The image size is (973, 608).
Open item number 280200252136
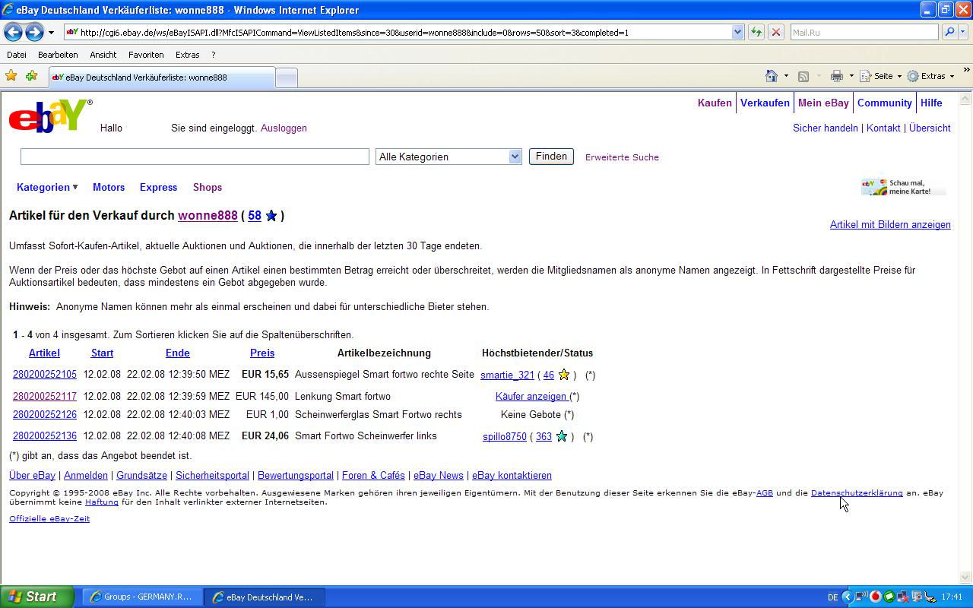[45, 436]
